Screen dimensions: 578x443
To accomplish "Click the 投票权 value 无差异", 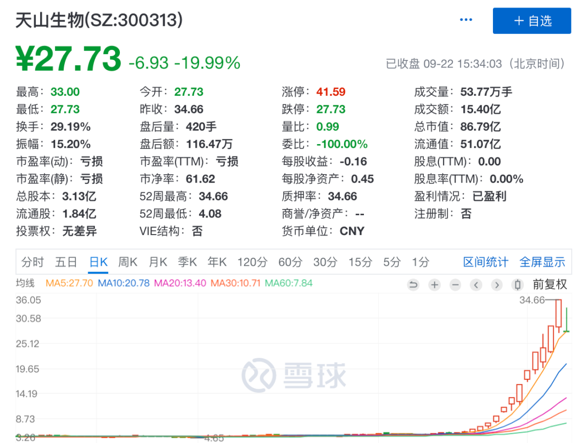I will [x=79, y=231].
